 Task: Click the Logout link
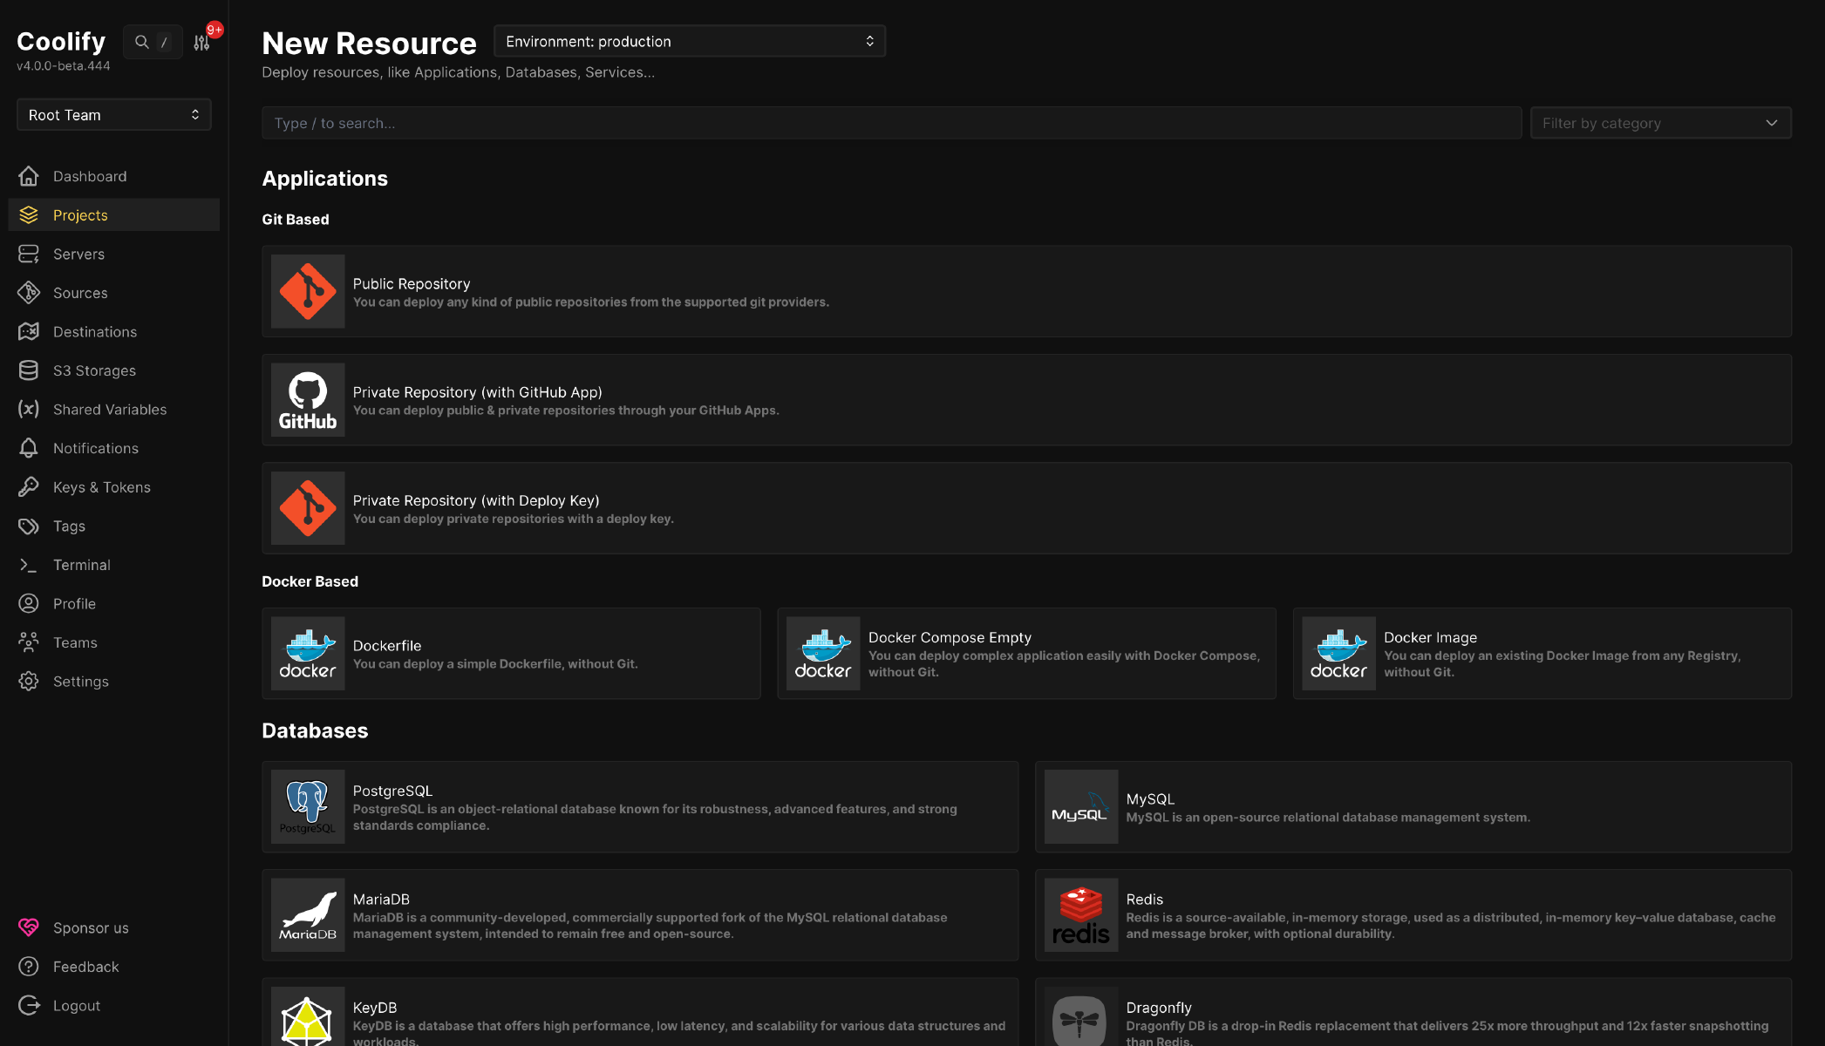click(76, 1006)
